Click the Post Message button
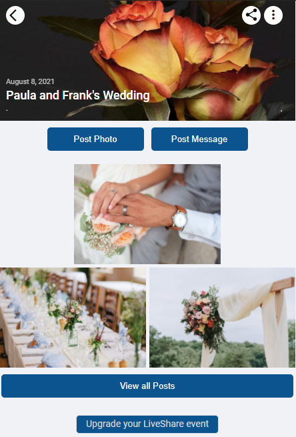Image resolution: width=296 pixels, height=437 pixels. click(199, 139)
